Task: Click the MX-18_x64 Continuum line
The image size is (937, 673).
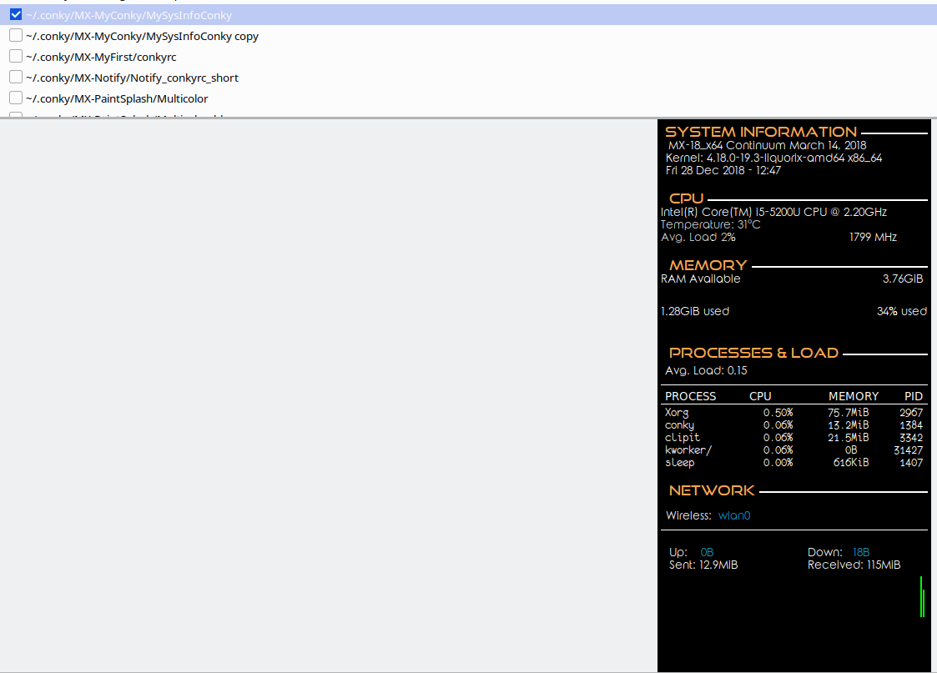Action: [768, 145]
